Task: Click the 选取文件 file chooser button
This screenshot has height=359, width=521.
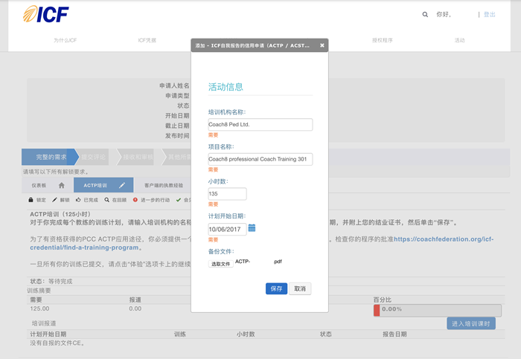Action: pos(220,264)
